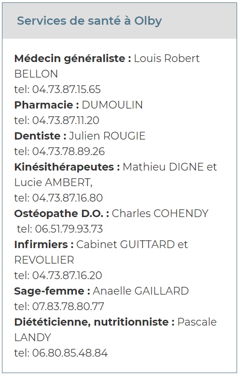Click the 'Services de santé à Olby' heading

[x=89, y=21]
